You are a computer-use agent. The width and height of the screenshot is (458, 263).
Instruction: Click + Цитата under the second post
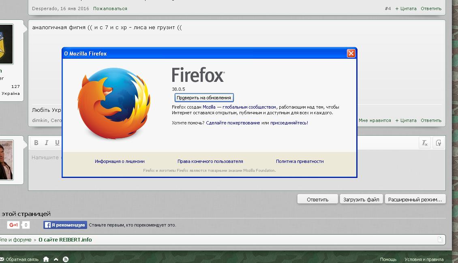pyautogui.click(x=406, y=120)
